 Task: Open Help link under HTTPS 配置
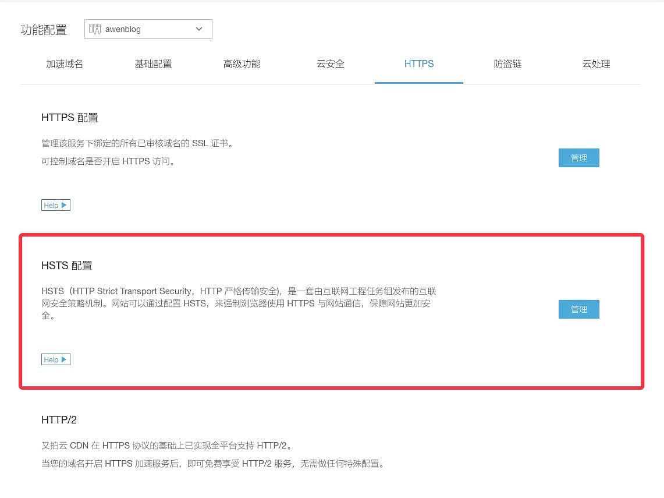point(56,205)
